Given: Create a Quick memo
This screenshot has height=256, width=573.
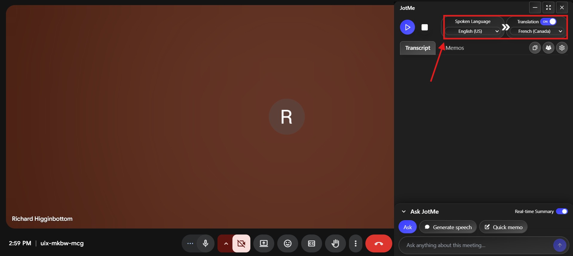Looking at the screenshot, I should (x=503, y=227).
